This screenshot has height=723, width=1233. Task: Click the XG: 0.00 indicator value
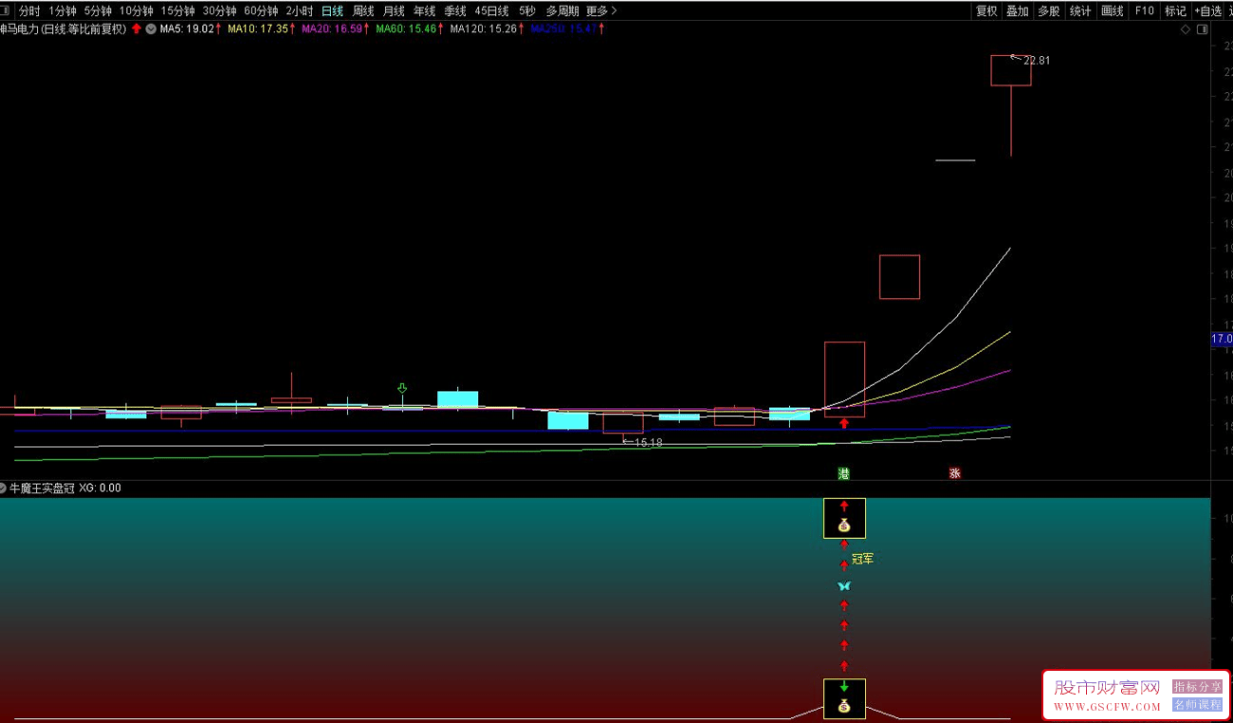pos(100,488)
